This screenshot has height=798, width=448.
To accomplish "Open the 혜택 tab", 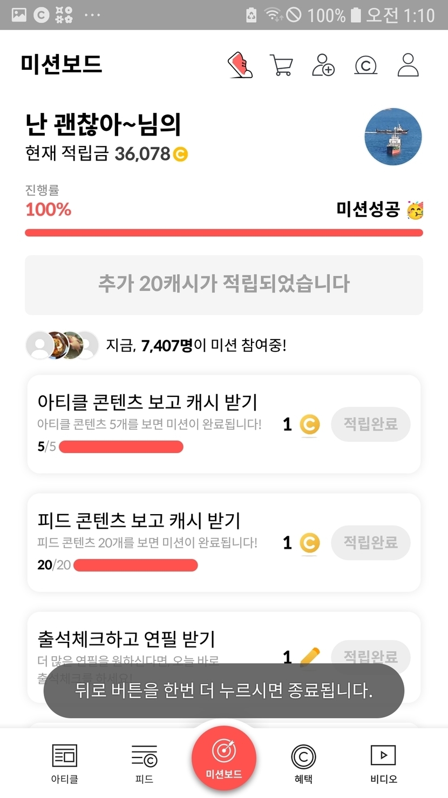I will (x=303, y=763).
